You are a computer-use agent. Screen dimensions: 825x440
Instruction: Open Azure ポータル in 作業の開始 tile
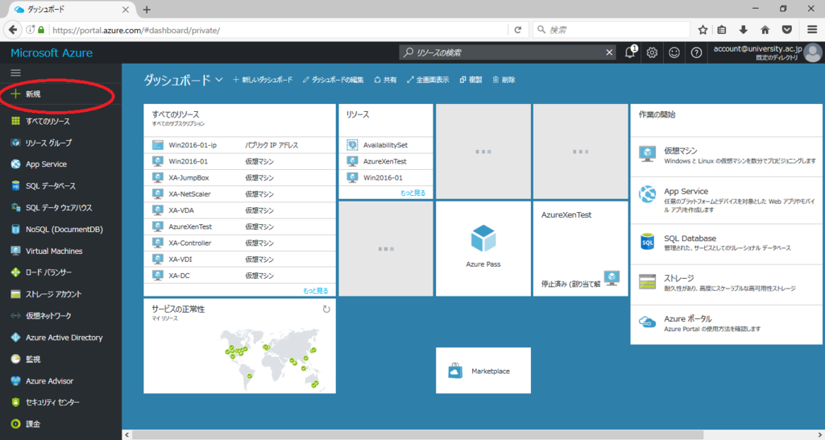tap(726, 323)
